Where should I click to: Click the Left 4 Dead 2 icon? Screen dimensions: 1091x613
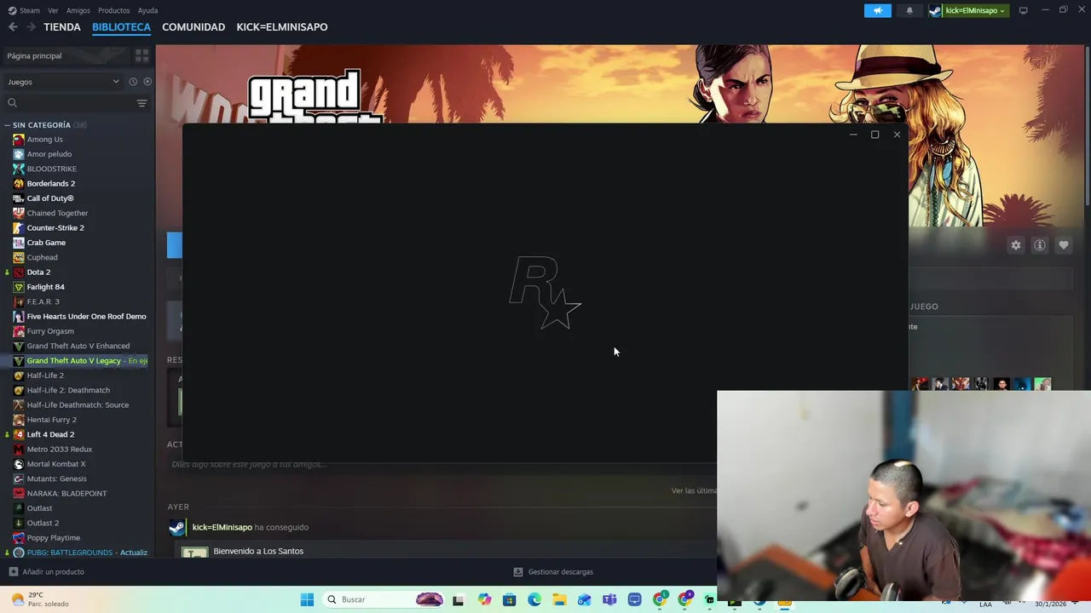tap(19, 434)
